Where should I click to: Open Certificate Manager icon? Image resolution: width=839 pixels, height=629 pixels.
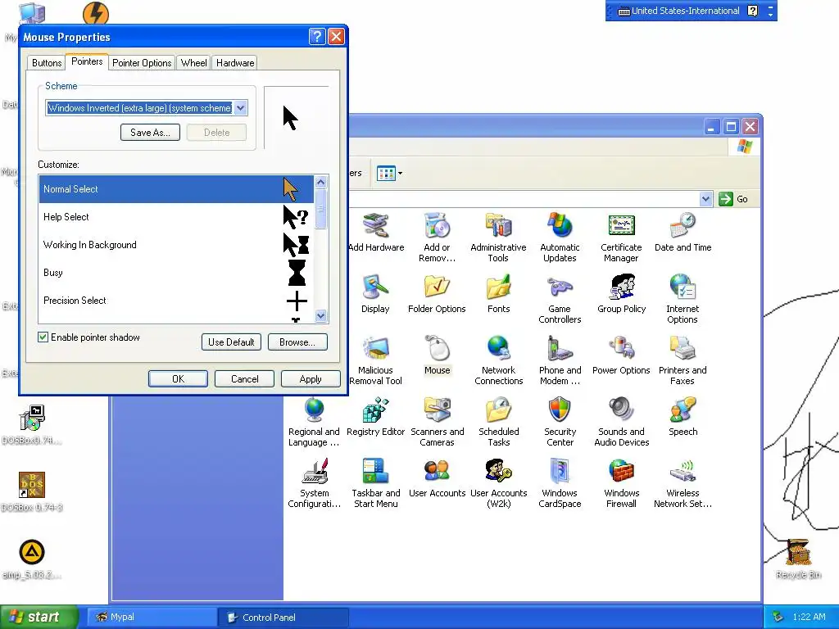point(621,225)
